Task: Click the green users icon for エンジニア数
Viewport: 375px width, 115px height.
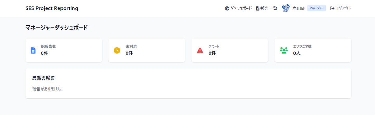Action: [284, 50]
